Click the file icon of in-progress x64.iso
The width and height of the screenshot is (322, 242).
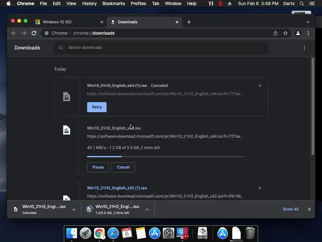coord(67,130)
